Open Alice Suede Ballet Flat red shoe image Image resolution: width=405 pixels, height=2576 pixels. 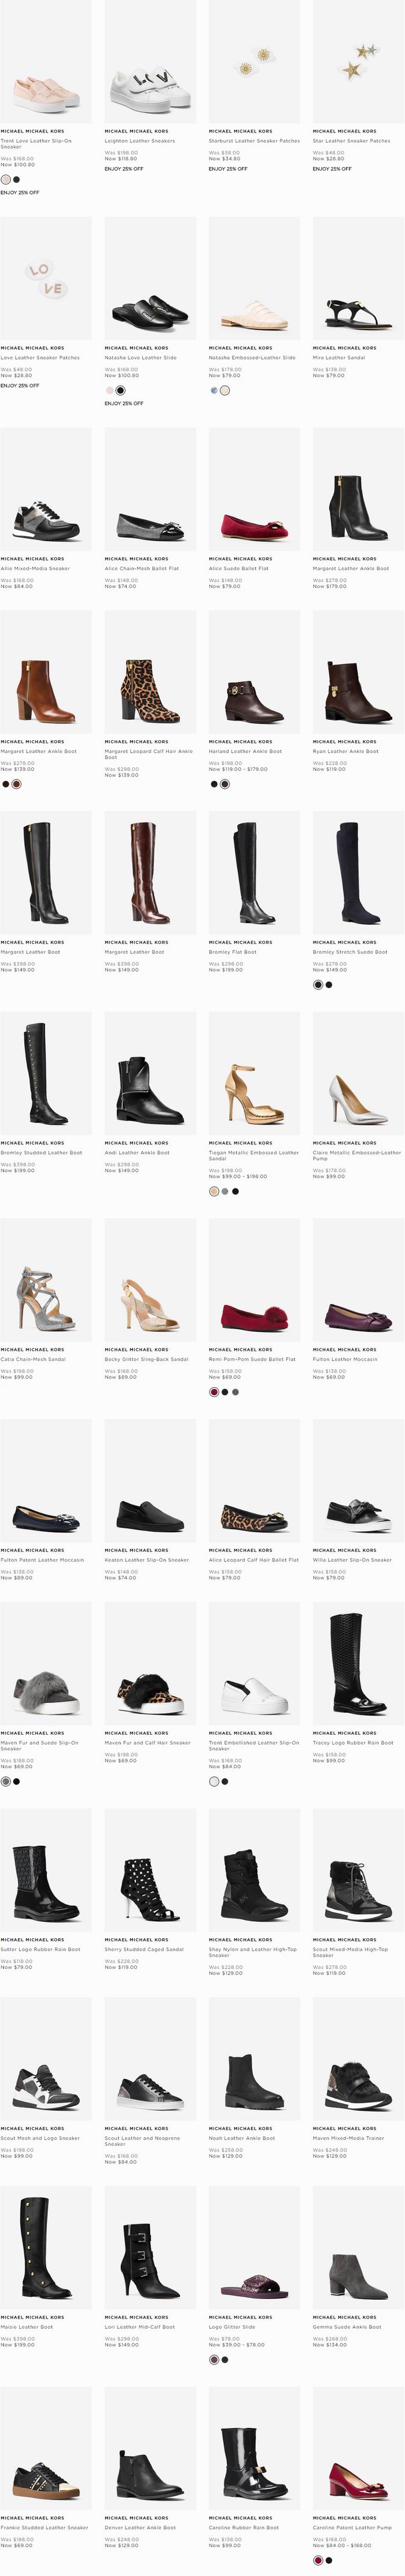click(x=254, y=490)
